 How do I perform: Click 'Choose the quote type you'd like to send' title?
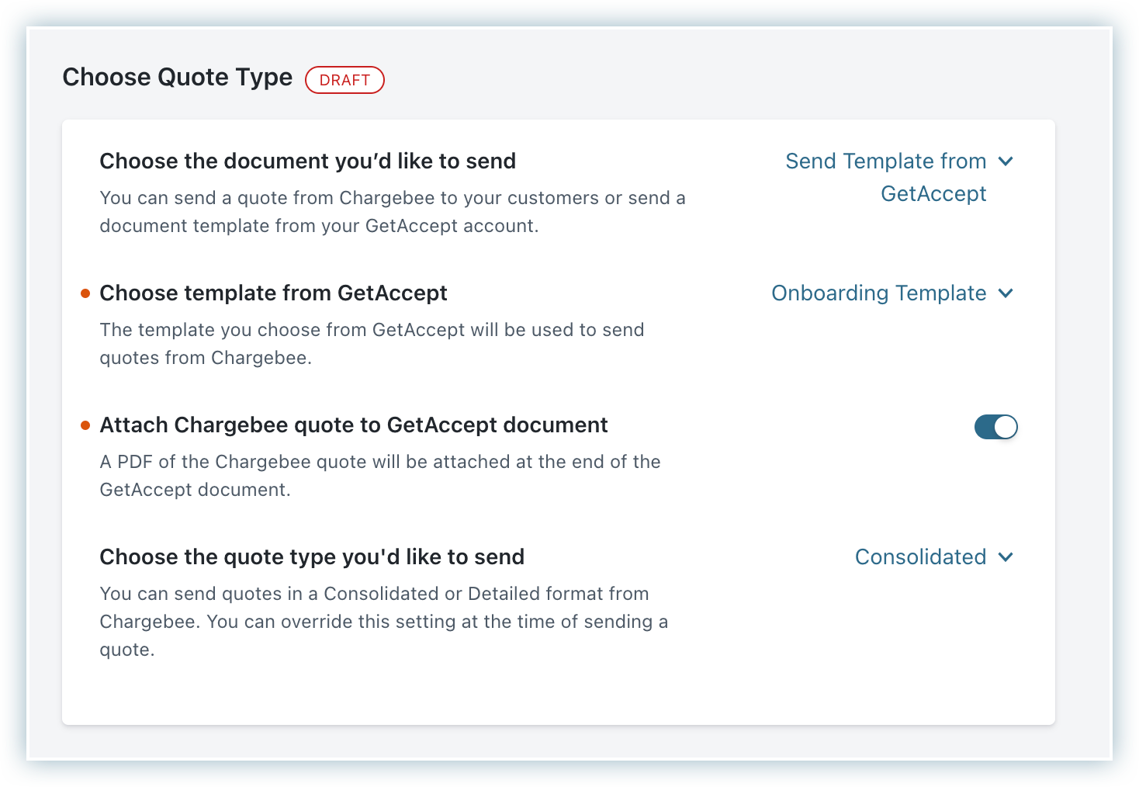tap(312, 557)
